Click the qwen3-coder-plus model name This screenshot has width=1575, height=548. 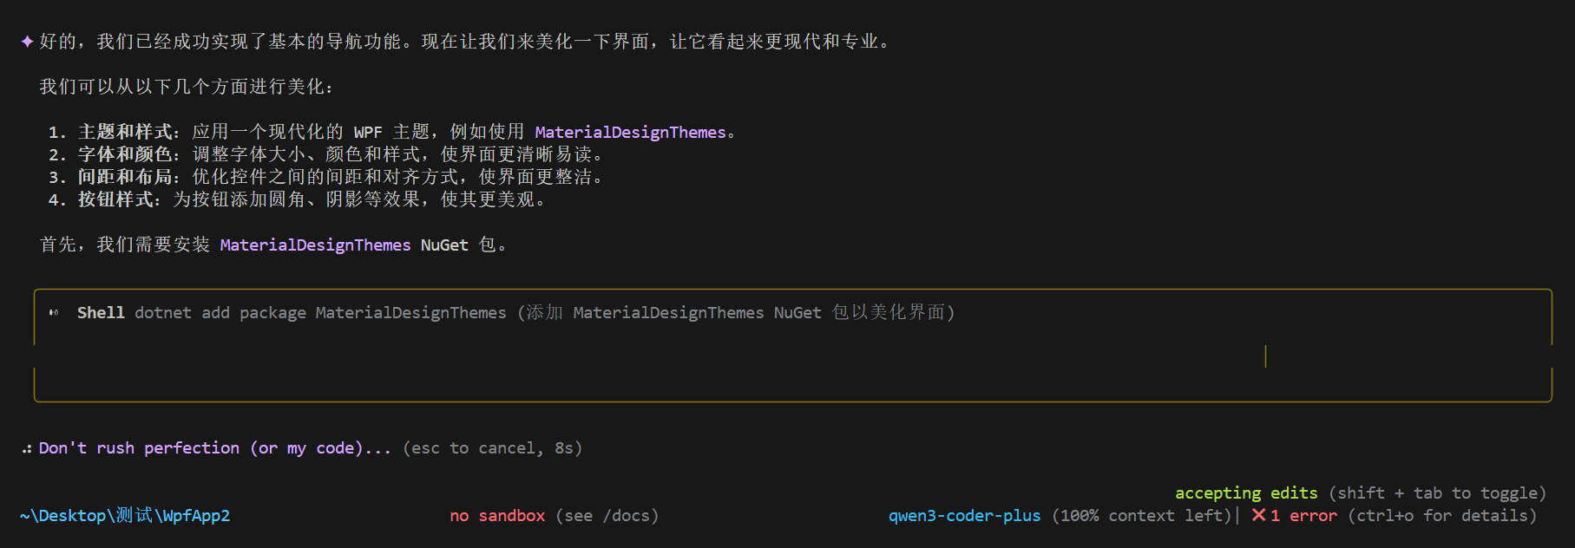[x=964, y=515]
